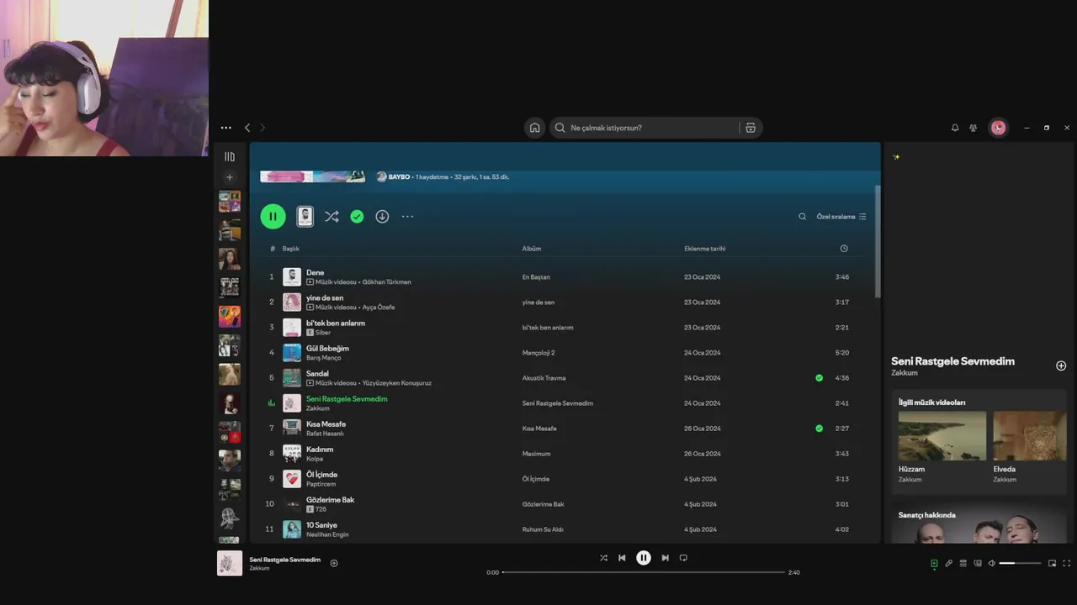Open more options for the playlist
1077x605 pixels.
(407, 217)
